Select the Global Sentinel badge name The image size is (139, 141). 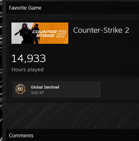[45, 87]
